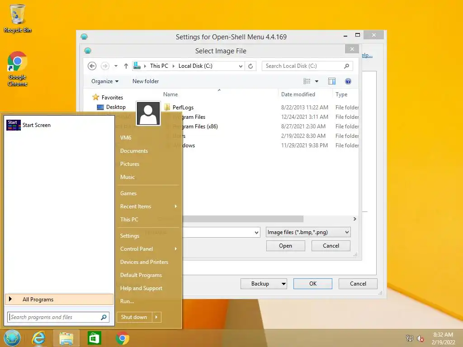Refresh the Local Disk (C:) listing

coord(250,66)
